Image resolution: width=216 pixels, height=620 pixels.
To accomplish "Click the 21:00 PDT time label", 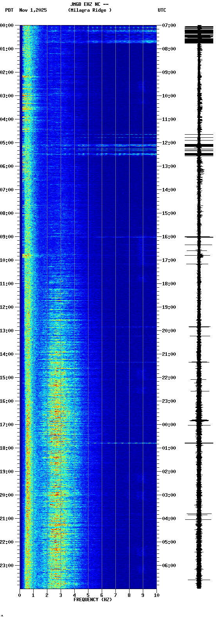I will coord(7,519).
